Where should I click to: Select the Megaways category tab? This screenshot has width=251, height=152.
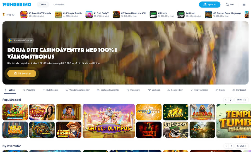(133, 90)
